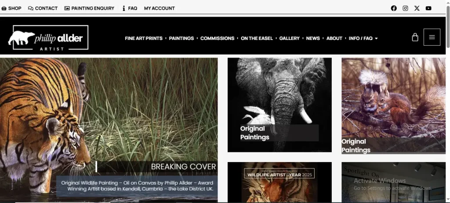The width and height of the screenshot is (450, 203).
Task: Click the Phillip Allder polar bear logo
Action: 48,38
